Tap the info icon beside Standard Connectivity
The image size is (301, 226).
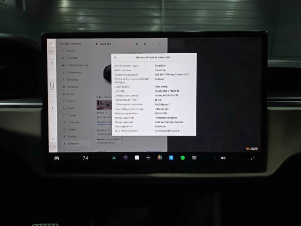[x=122, y=139]
